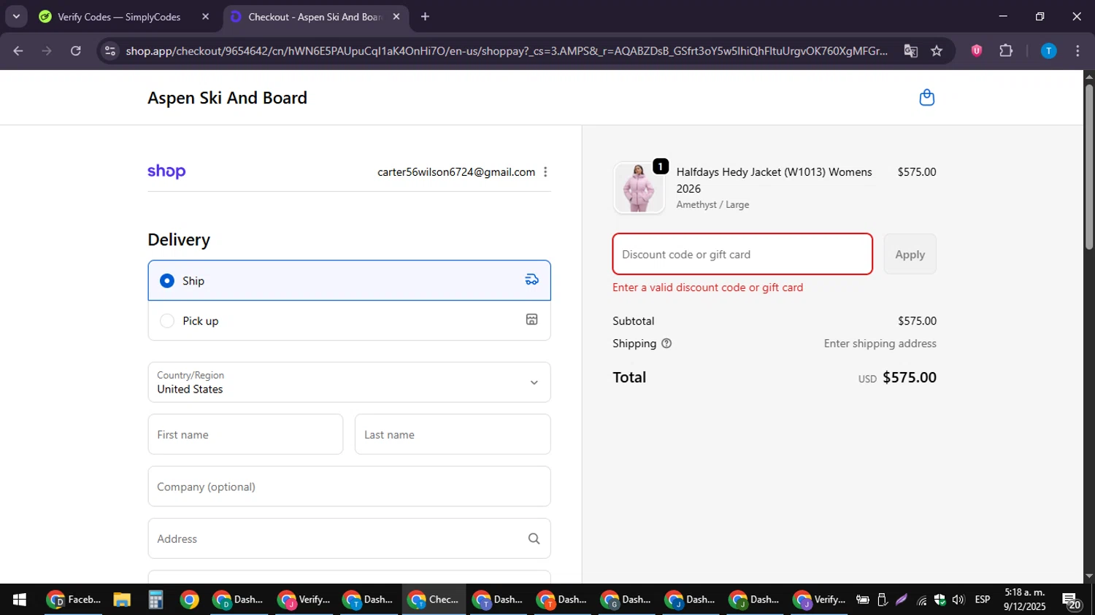Click the store icon in the Pick up option
Image resolution: width=1095 pixels, height=615 pixels.
coord(532,320)
